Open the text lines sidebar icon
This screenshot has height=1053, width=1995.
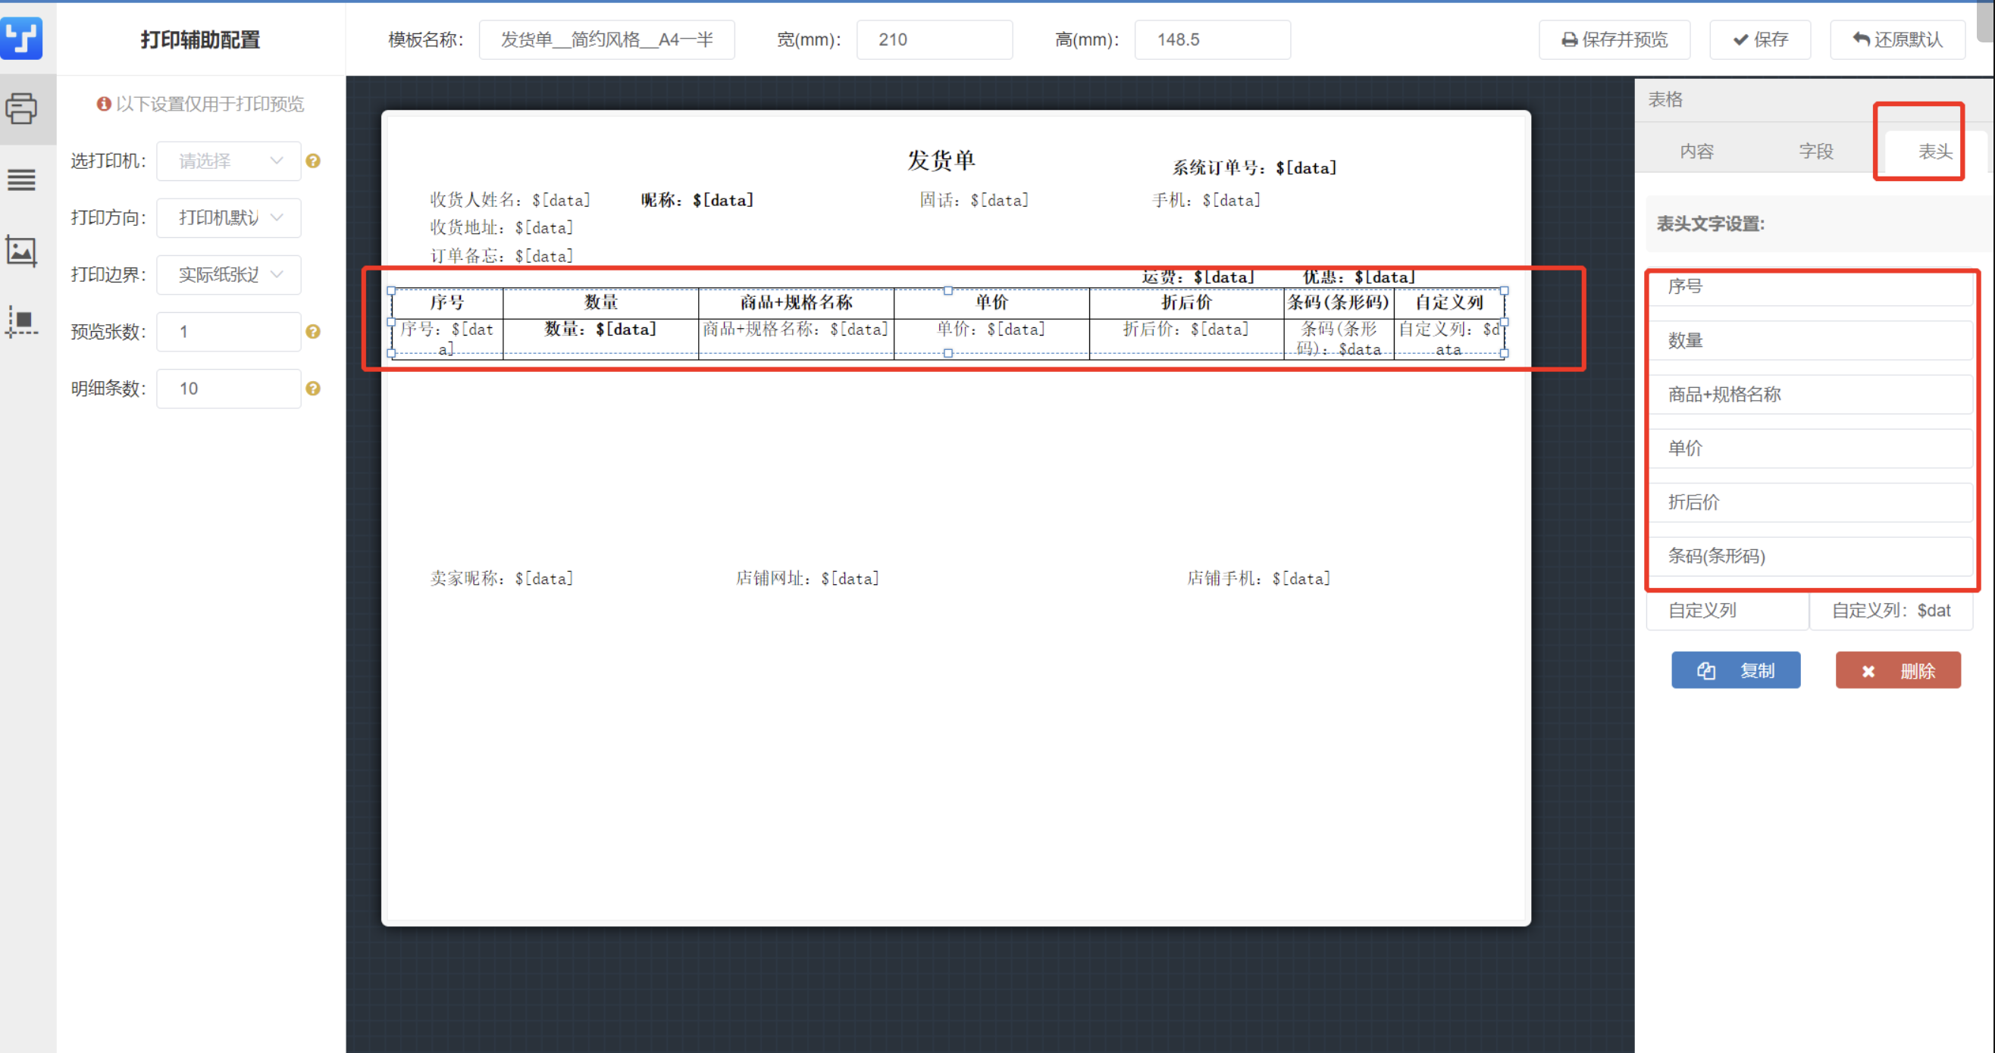click(21, 180)
